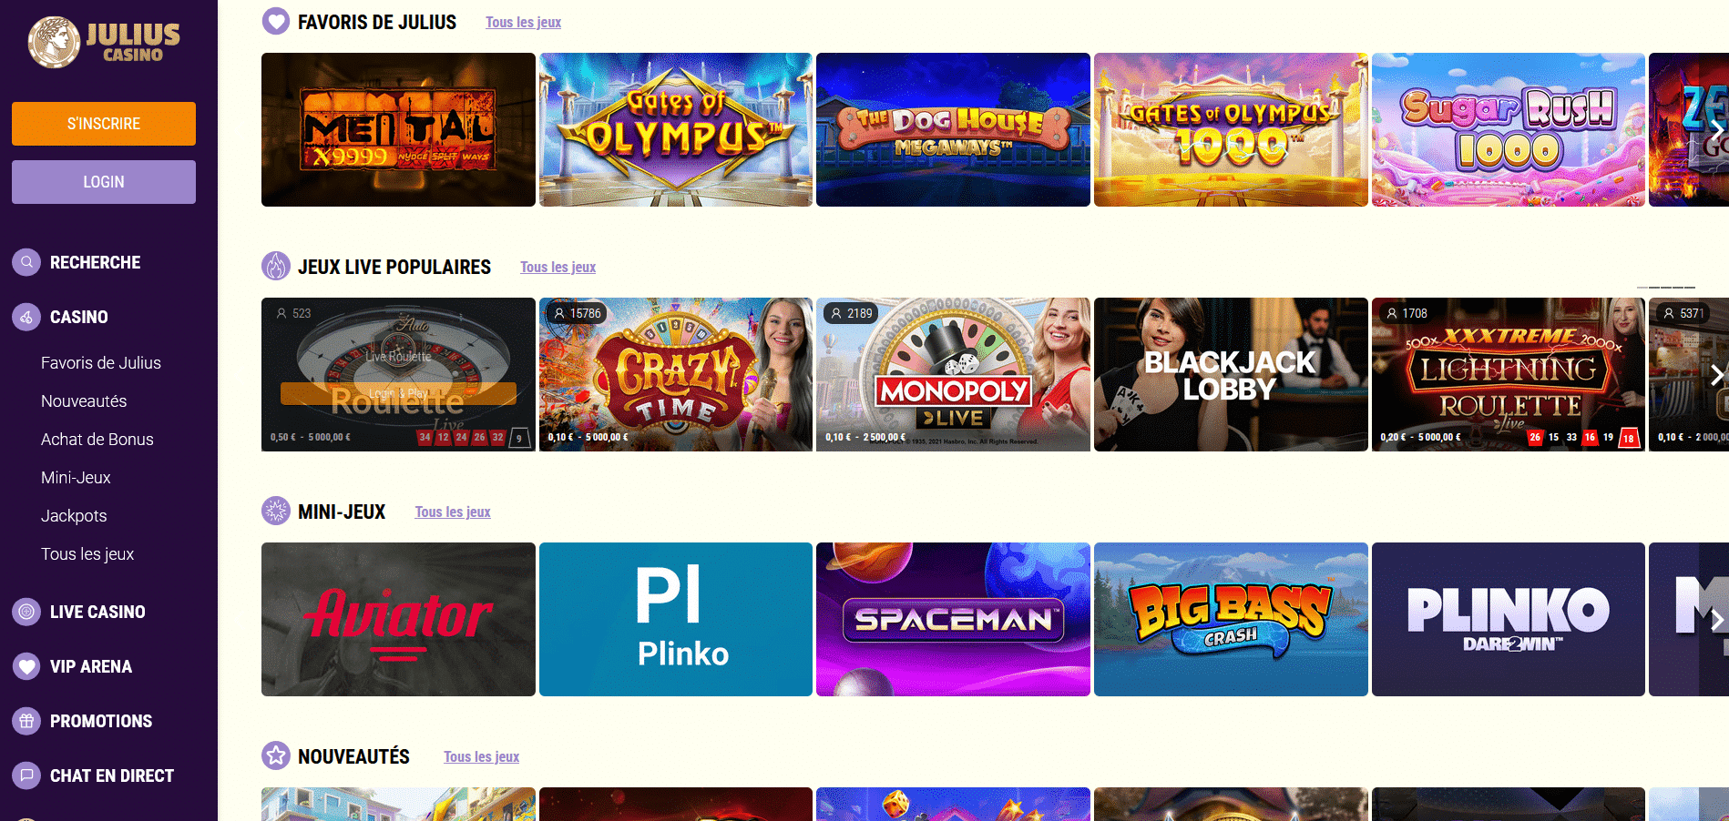1729x821 pixels.
Task: Launch the Crazy Time live game thumbnail
Action: pos(676,374)
